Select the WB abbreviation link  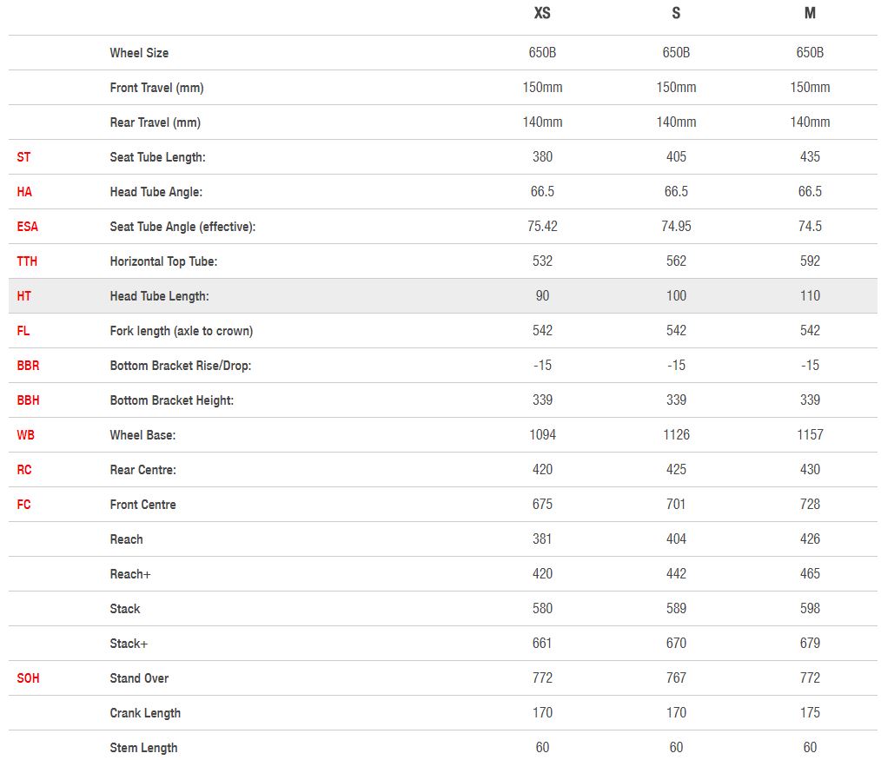25,435
